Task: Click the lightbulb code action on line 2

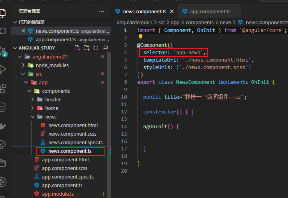Action: click(x=141, y=37)
